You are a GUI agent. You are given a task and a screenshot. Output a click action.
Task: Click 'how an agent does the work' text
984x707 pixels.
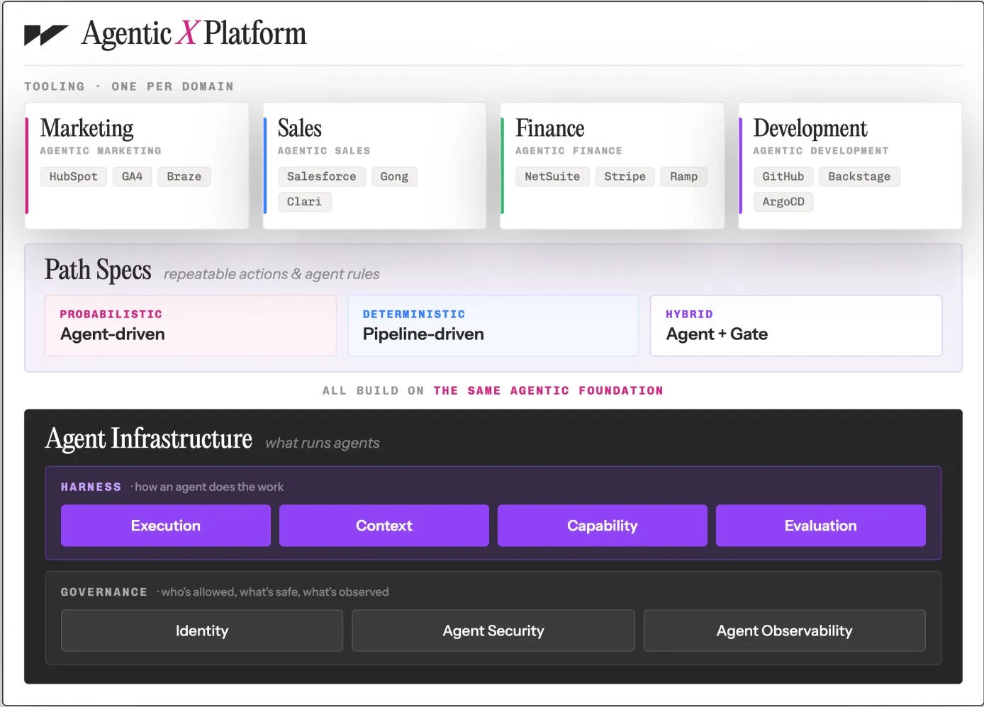coord(209,487)
